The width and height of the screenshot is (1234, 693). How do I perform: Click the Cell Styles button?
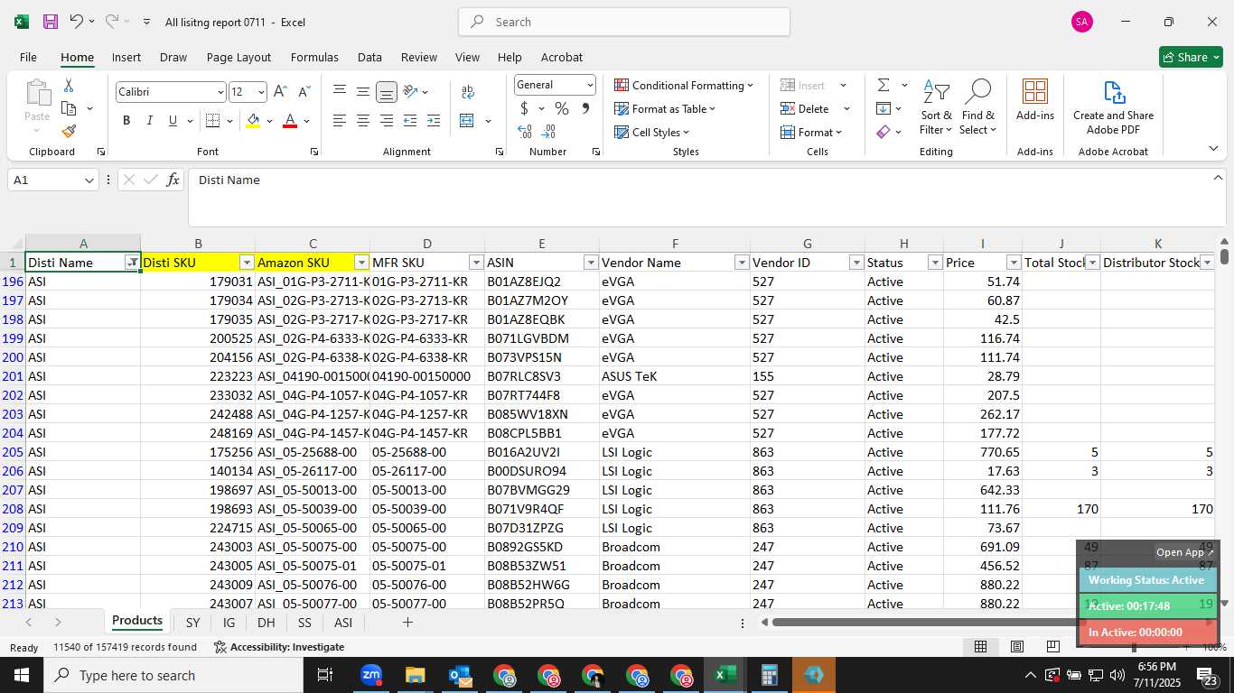coord(652,133)
